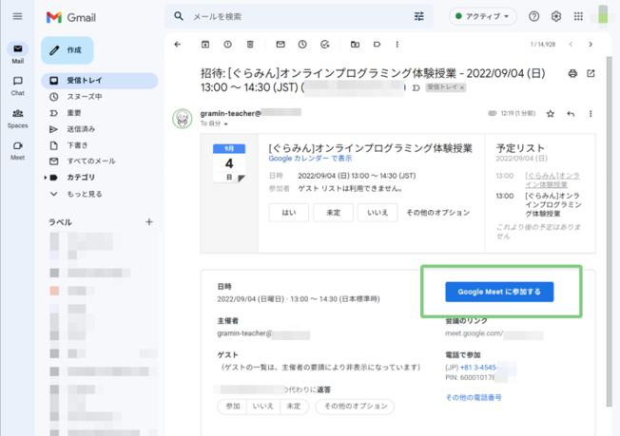Select 受信トレイ in the folder list
Image resolution: width=620 pixels, height=436 pixels.
pos(99,81)
